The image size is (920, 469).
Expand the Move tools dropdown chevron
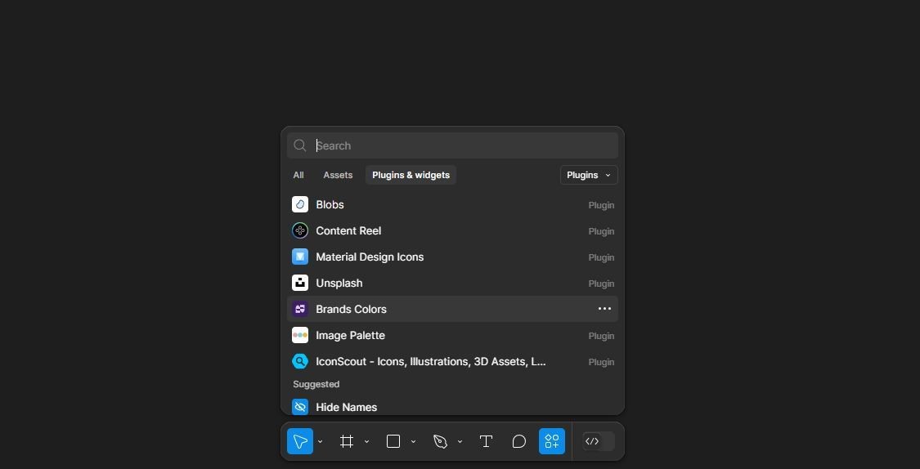tap(320, 441)
